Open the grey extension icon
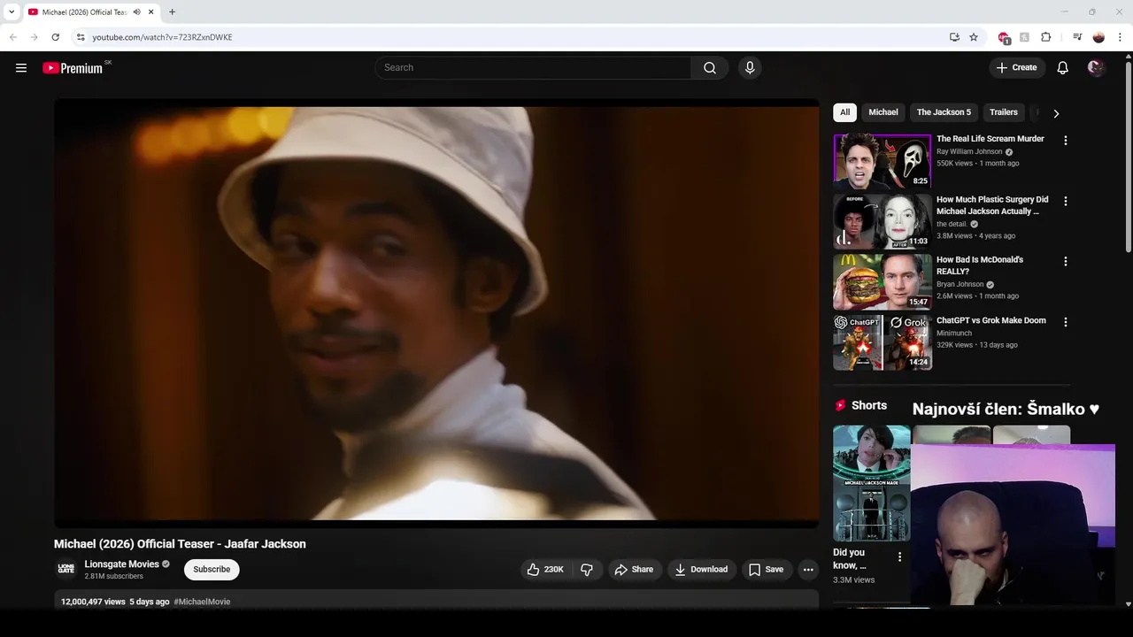The width and height of the screenshot is (1133, 637). click(x=1024, y=37)
